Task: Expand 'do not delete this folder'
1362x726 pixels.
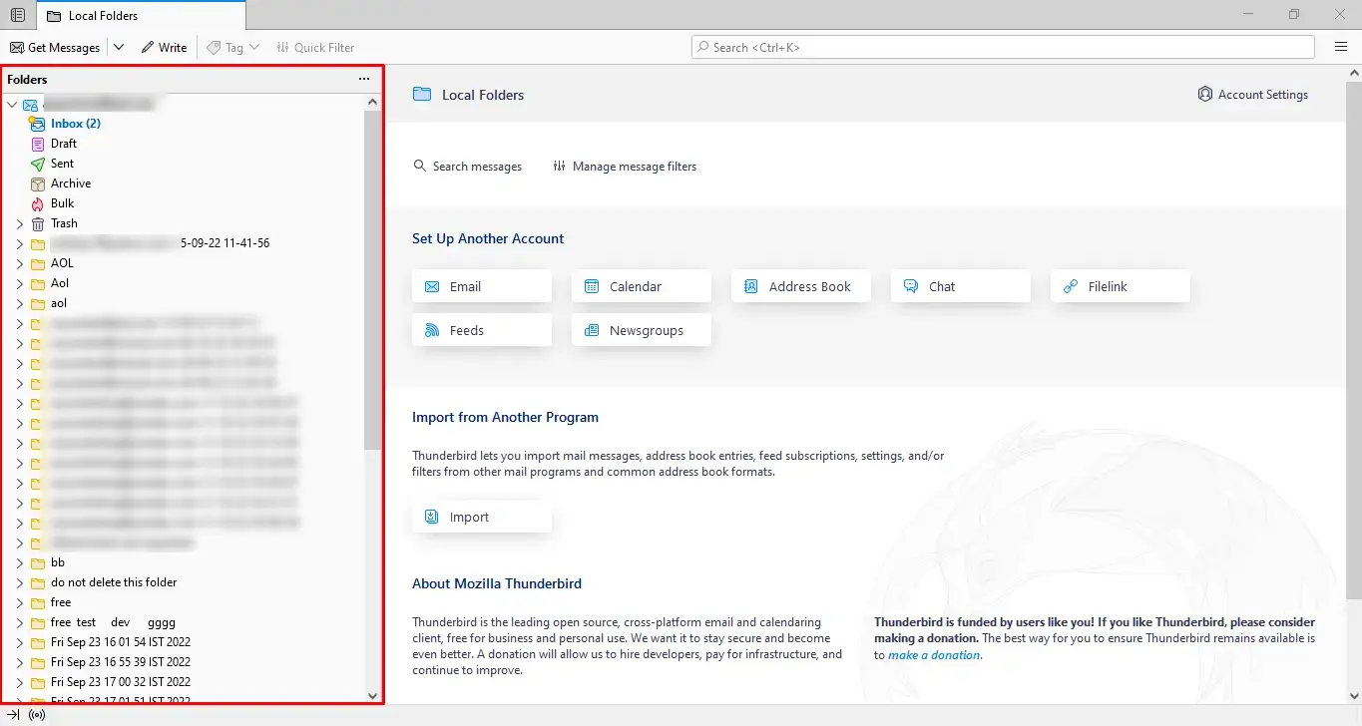Action: pyautogui.click(x=19, y=582)
